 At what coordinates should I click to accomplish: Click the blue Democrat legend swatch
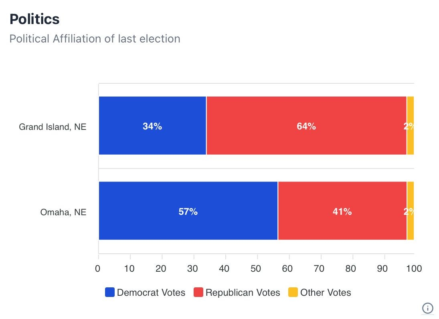coord(110,293)
